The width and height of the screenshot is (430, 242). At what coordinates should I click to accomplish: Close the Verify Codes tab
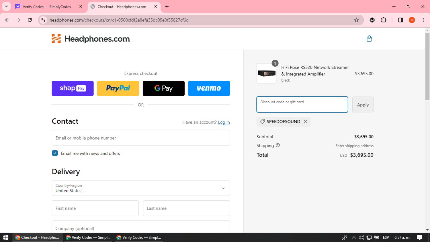[x=81, y=6]
